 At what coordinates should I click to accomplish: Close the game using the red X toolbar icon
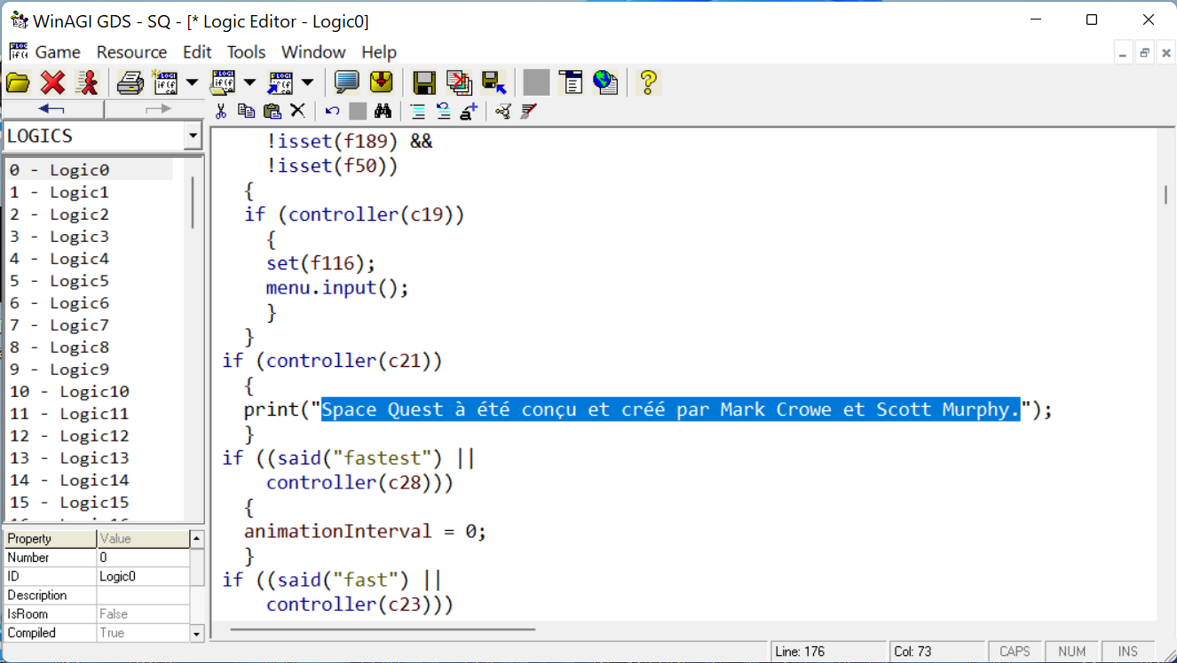[53, 82]
